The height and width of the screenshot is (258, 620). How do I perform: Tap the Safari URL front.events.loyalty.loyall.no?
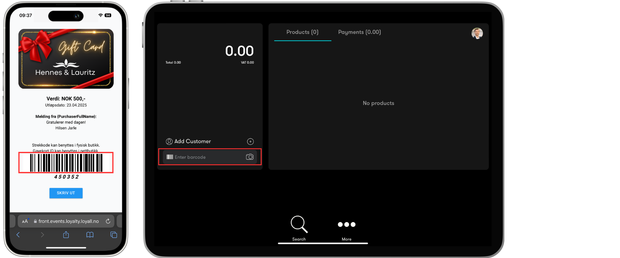(68, 221)
